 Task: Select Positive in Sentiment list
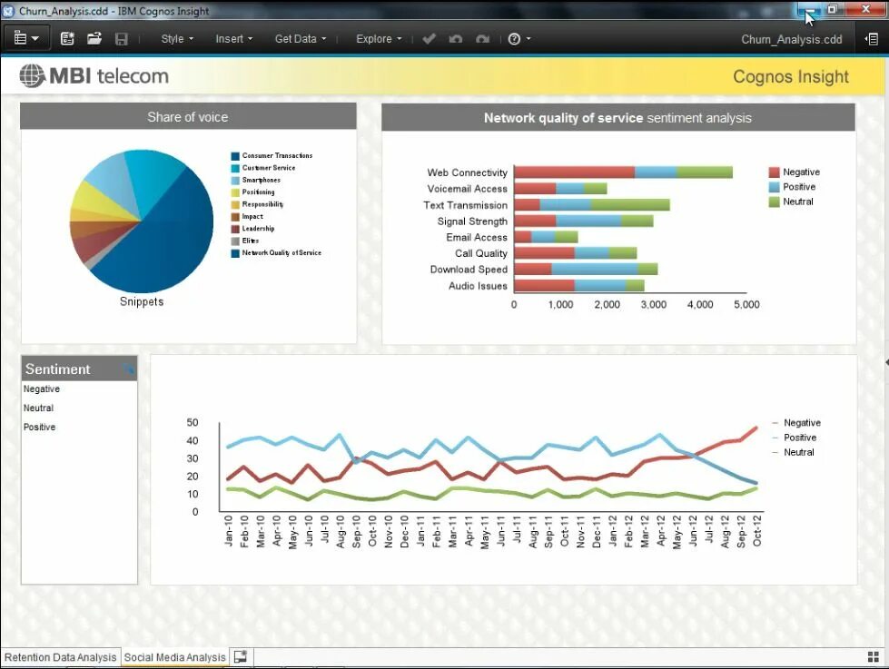tap(39, 427)
